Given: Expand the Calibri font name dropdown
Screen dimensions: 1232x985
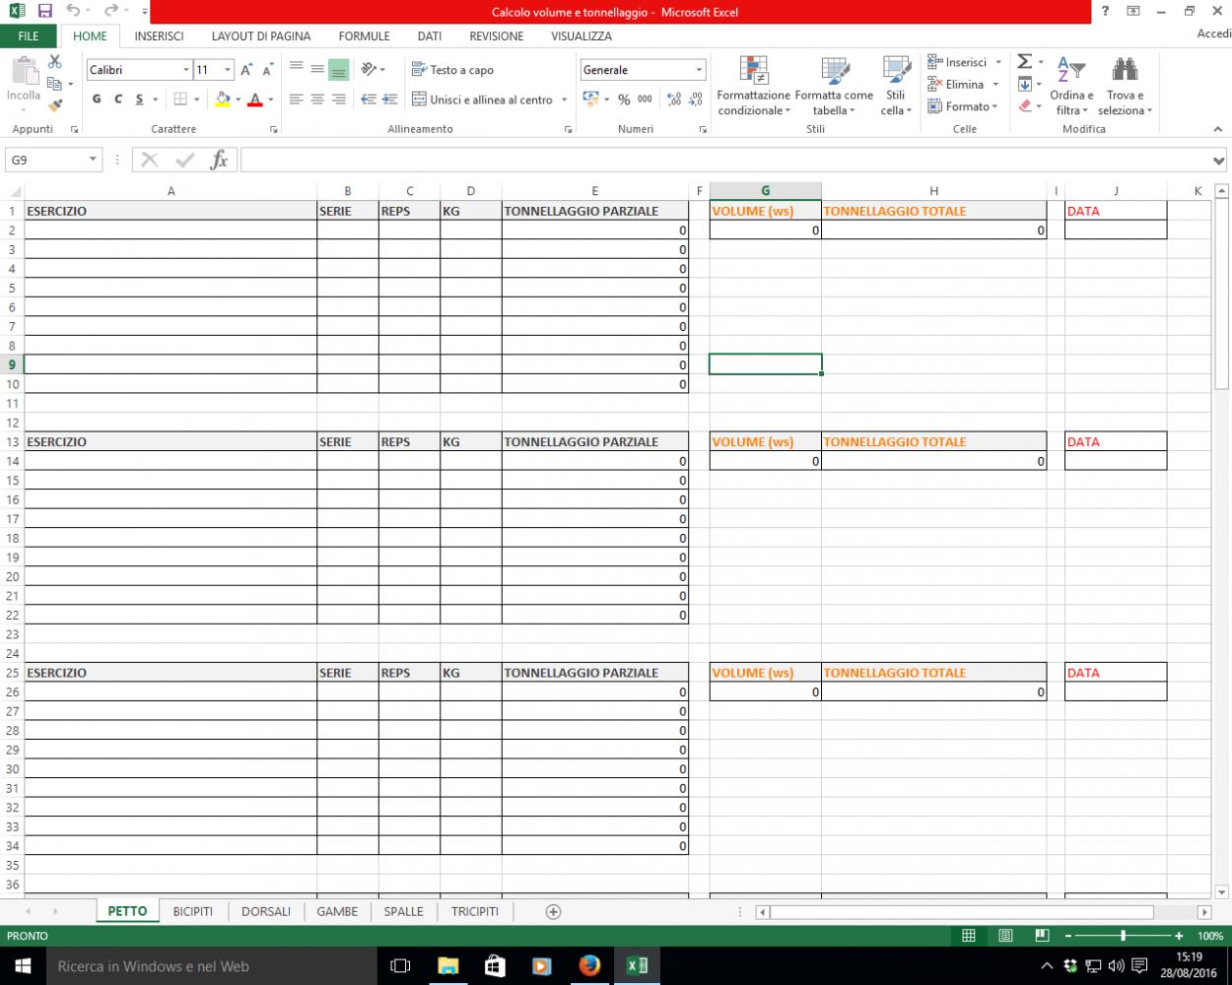Looking at the screenshot, I should 185,70.
